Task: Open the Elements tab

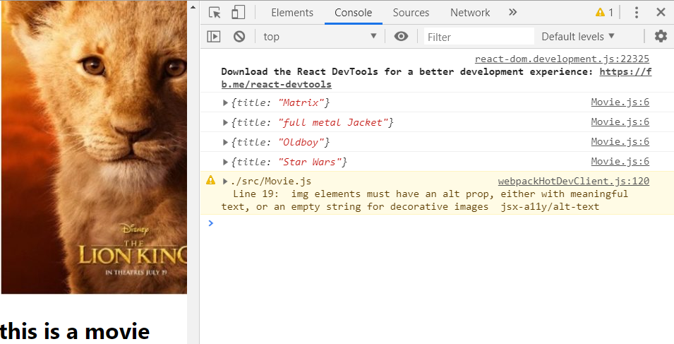Action: coord(292,13)
